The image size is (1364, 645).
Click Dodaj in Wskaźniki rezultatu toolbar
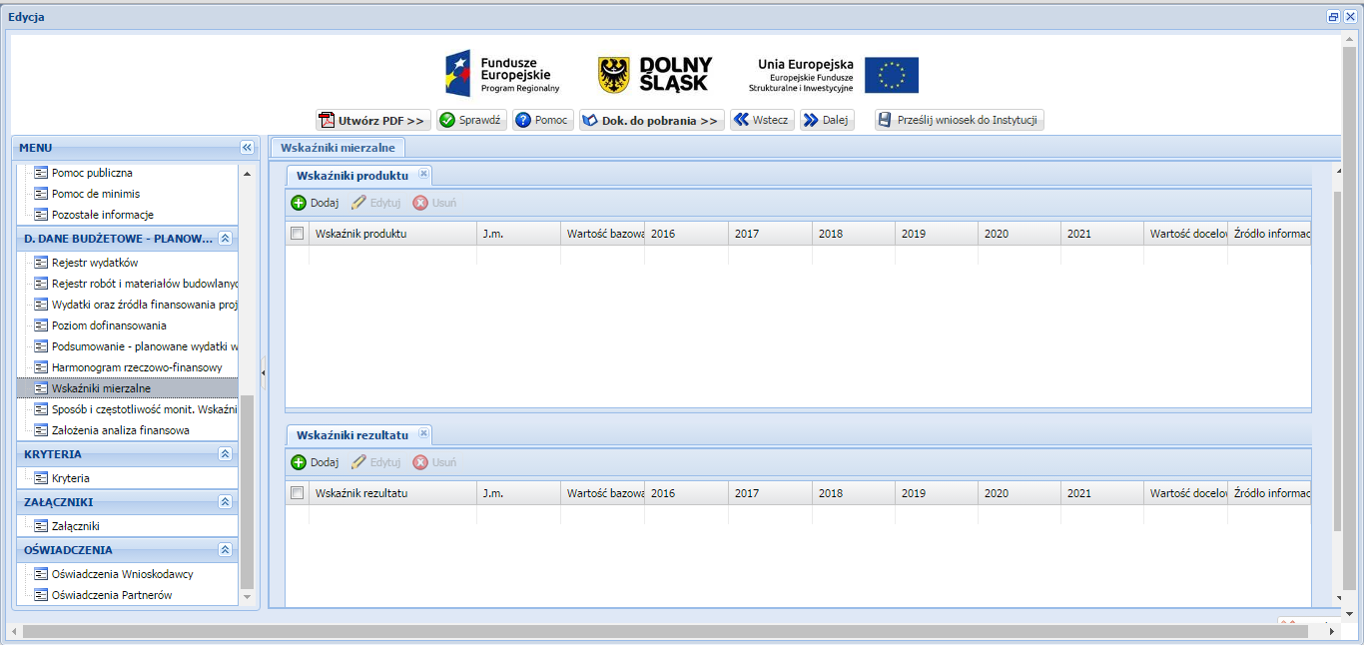click(315, 462)
